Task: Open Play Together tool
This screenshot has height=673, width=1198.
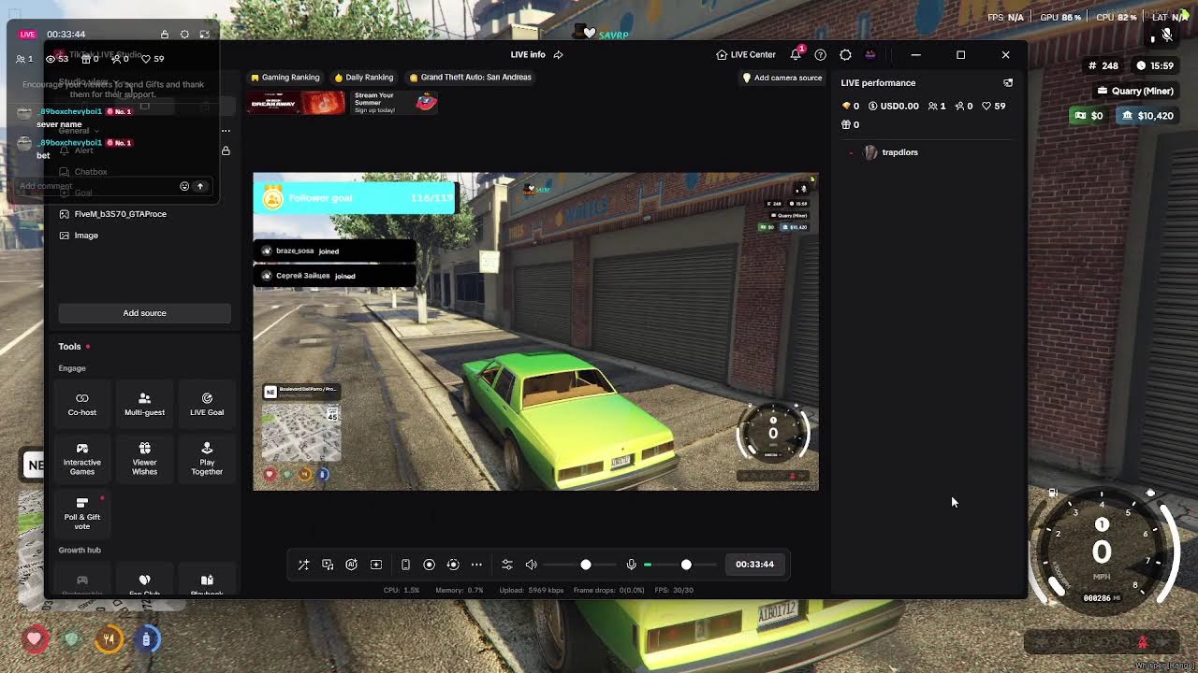Action: pyautogui.click(x=207, y=459)
